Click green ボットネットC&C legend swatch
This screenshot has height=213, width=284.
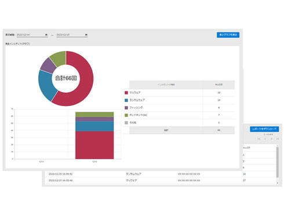[x=126, y=115]
